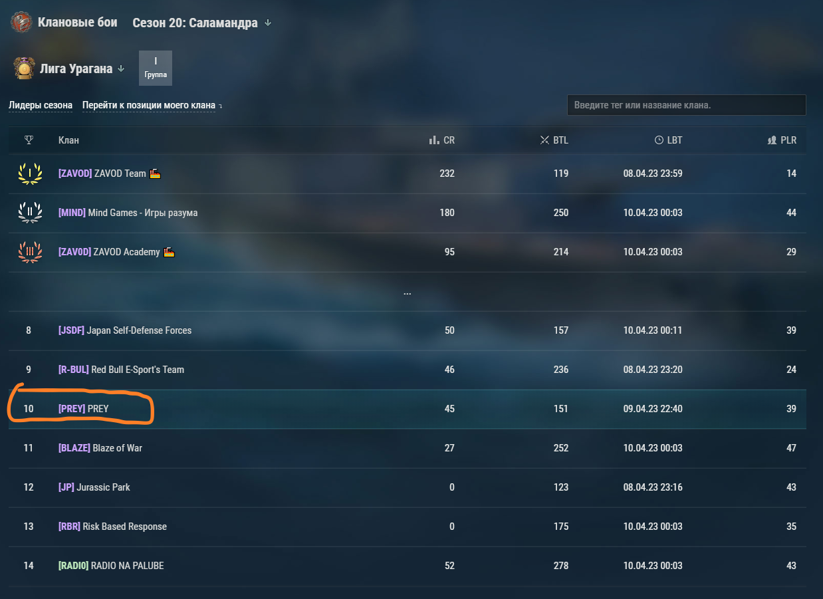Expand hidden rows via the ellipsis

(x=407, y=292)
